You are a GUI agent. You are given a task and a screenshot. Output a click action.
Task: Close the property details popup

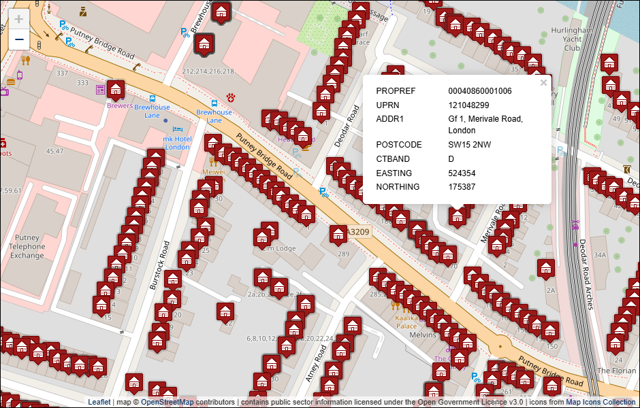click(x=543, y=83)
